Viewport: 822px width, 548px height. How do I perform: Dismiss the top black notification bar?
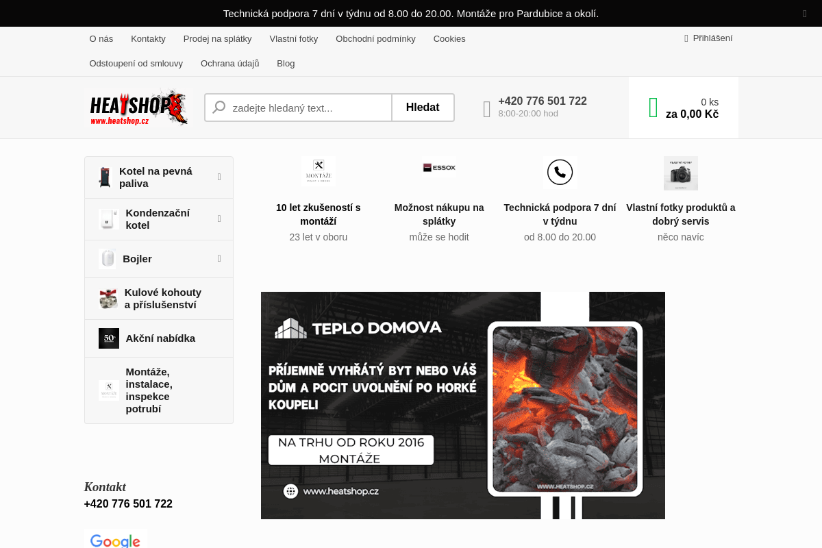[805, 14]
